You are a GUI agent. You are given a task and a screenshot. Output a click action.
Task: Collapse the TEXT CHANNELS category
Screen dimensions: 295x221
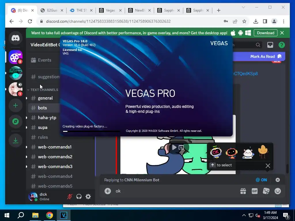coord(43,90)
